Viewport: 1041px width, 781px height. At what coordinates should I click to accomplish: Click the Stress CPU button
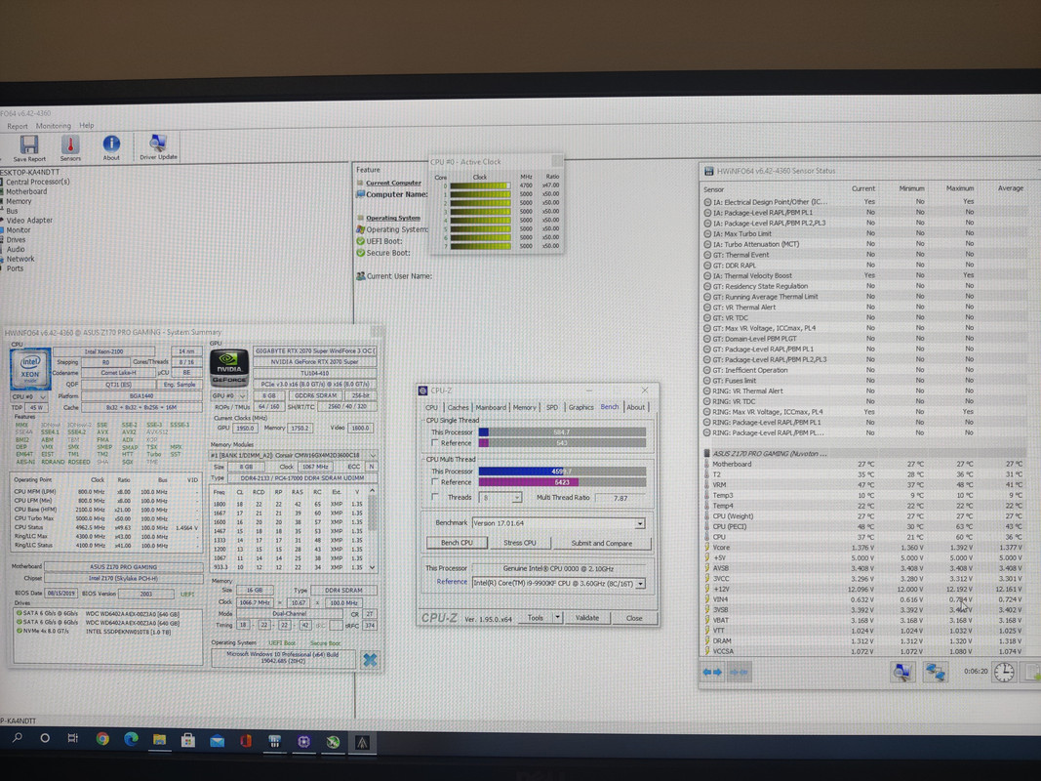pos(519,543)
